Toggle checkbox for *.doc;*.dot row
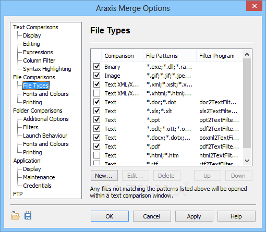Image resolution: width=266 pixels, height=232 pixels. 96,102
